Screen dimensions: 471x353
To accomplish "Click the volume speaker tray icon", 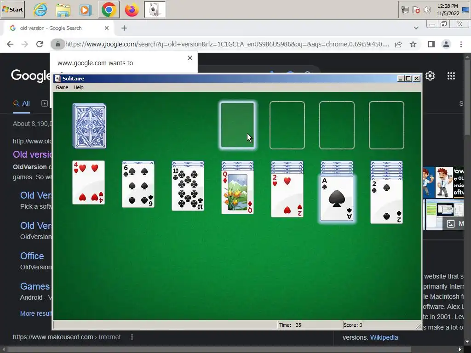I will [x=427, y=10].
